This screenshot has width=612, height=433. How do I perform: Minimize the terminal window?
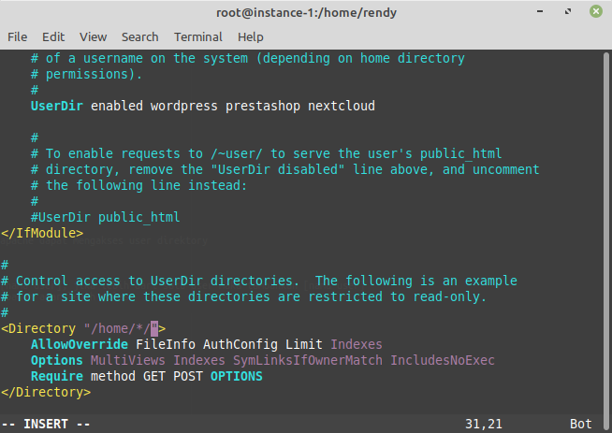[x=540, y=12]
